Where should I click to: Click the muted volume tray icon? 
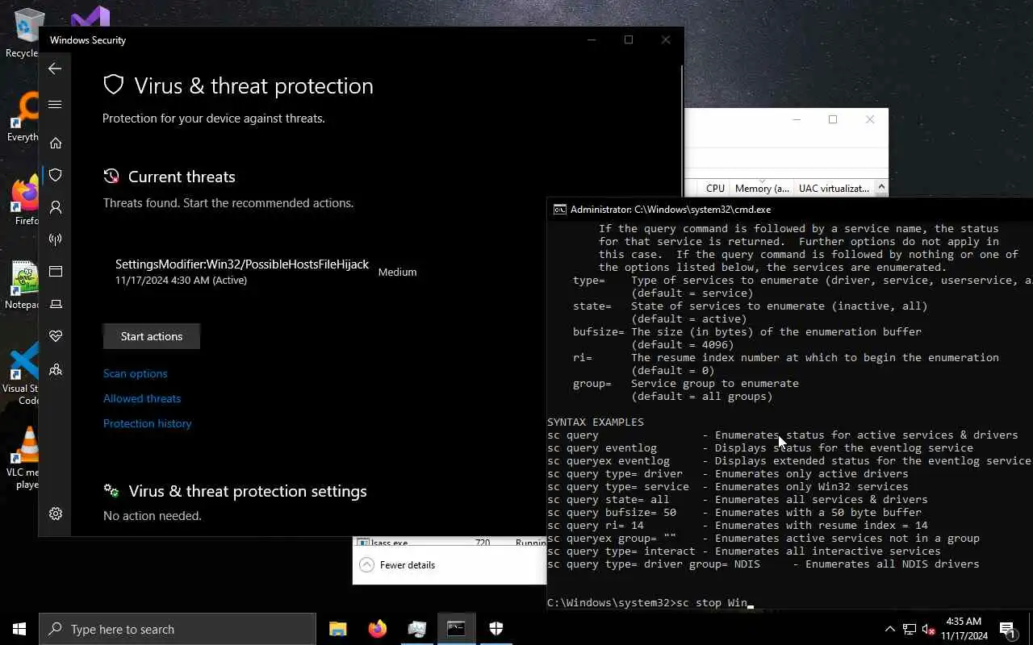coord(929,629)
